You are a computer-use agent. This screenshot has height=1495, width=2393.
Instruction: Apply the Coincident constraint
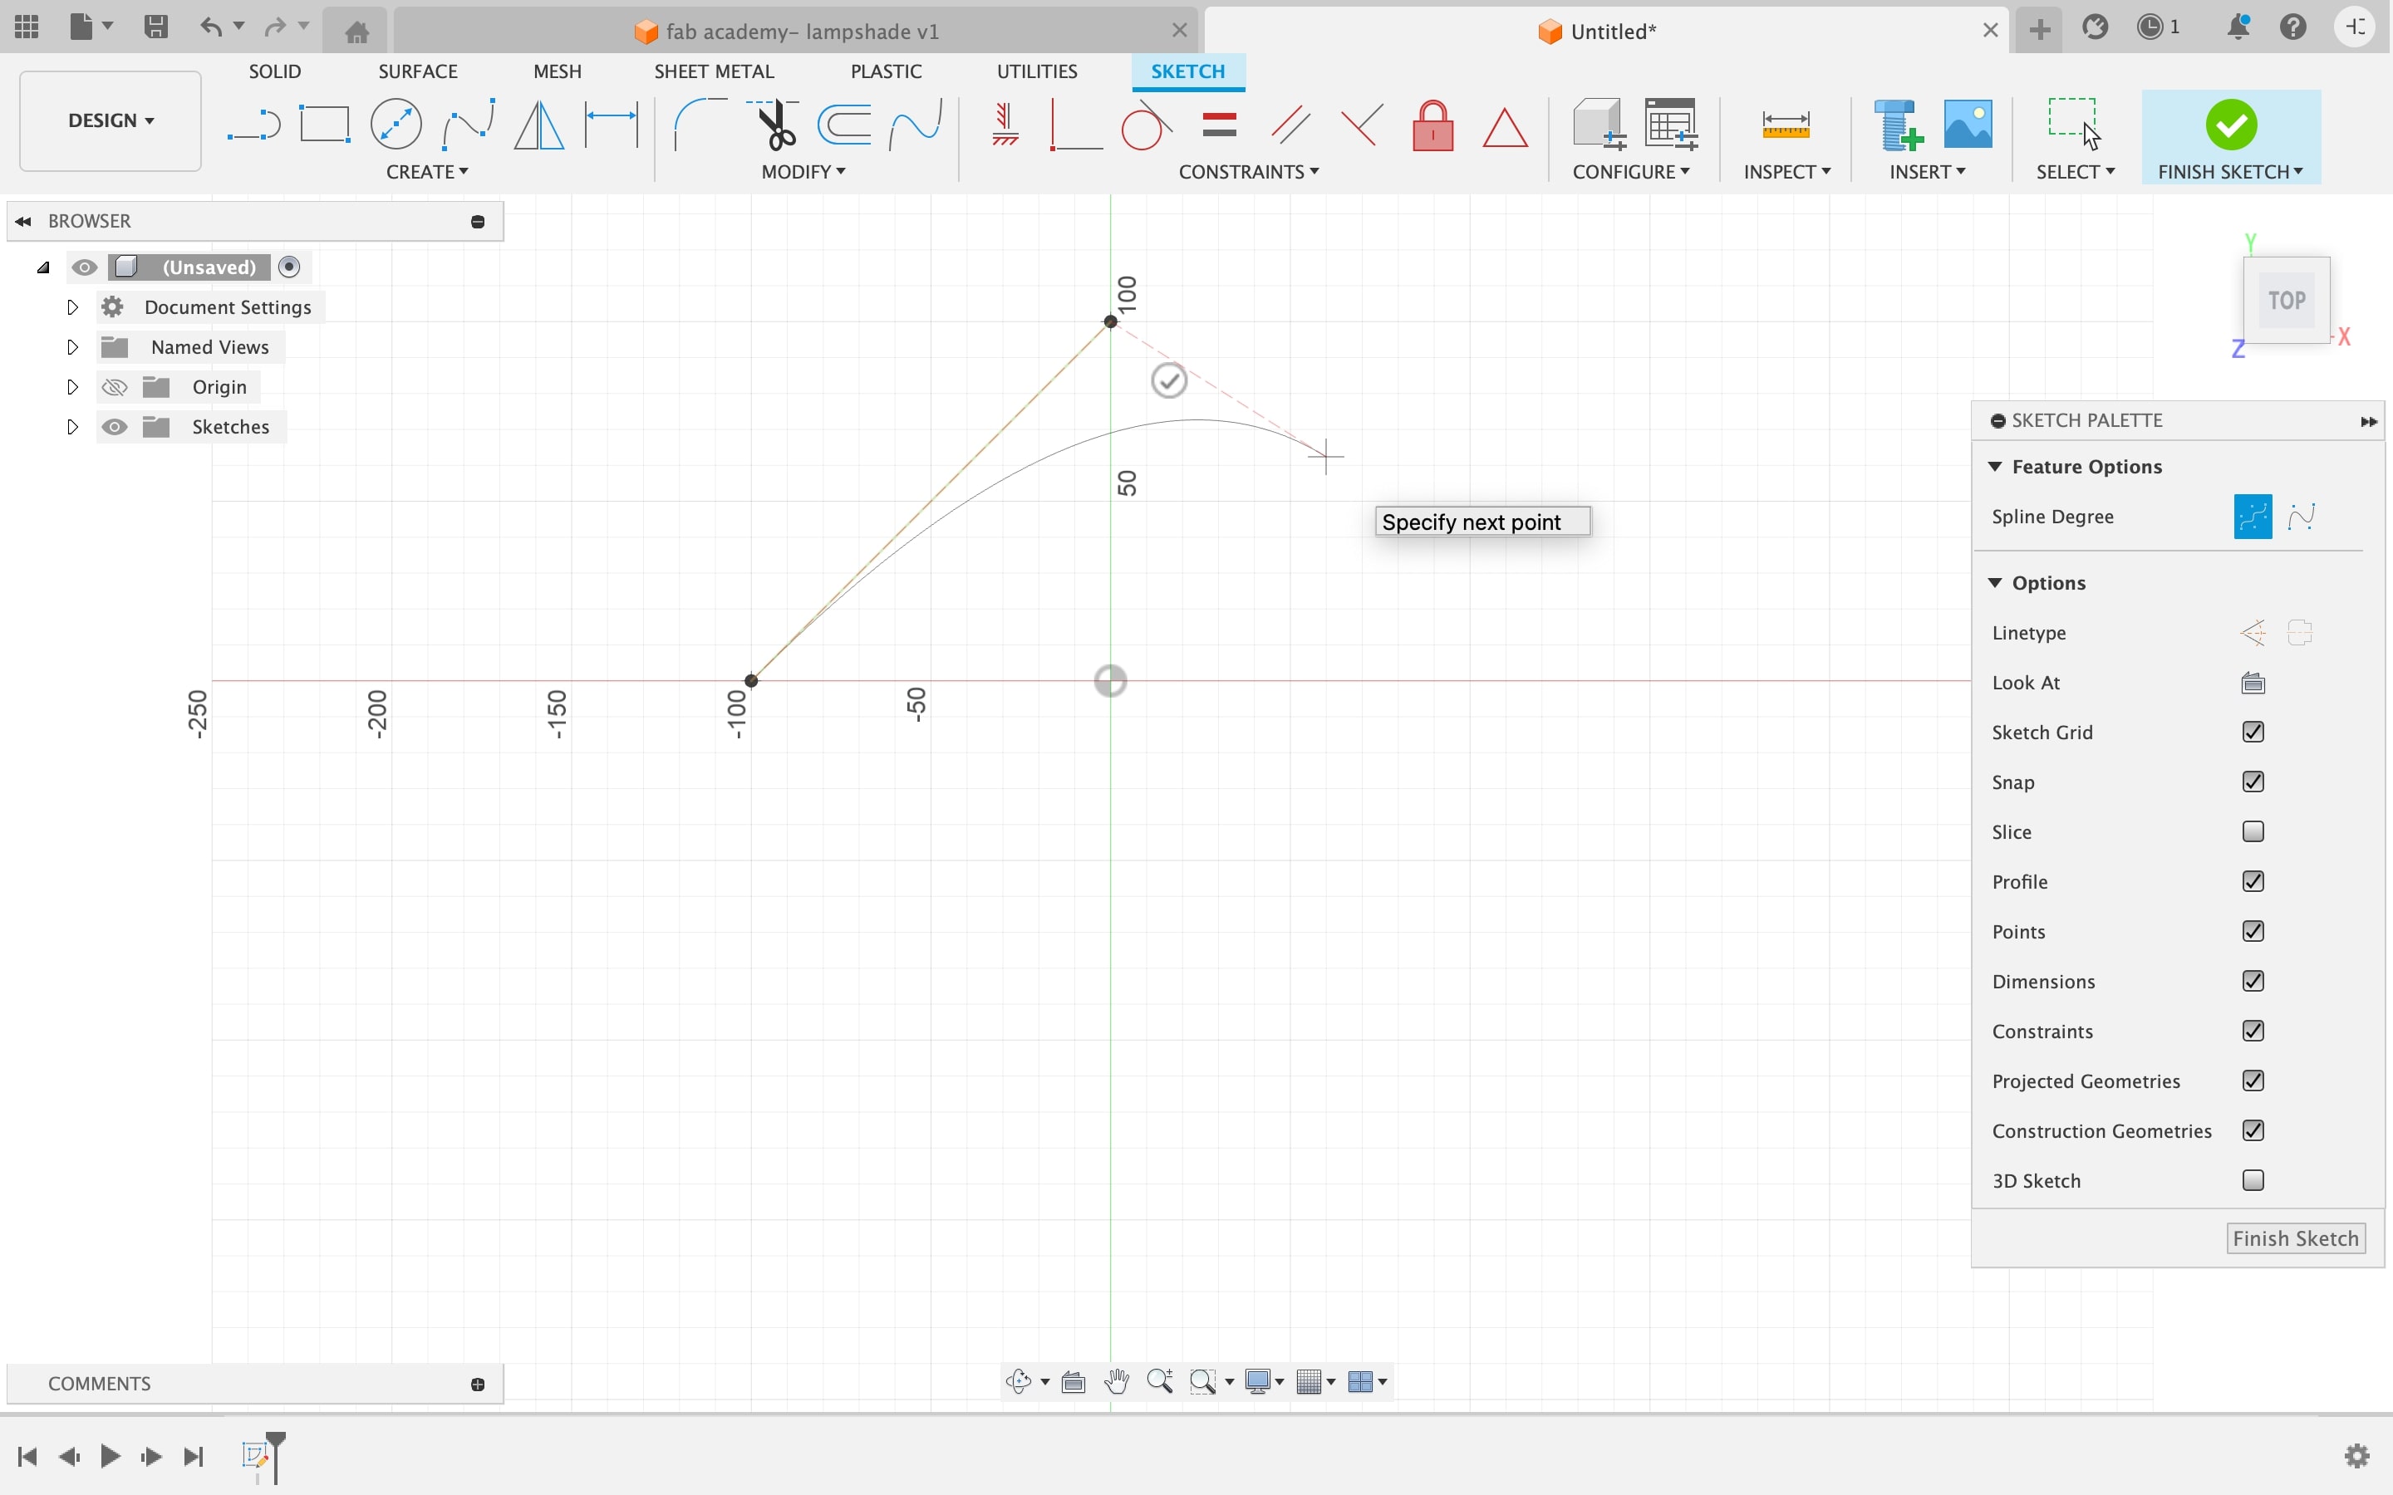pyautogui.click(x=1362, y=125)
